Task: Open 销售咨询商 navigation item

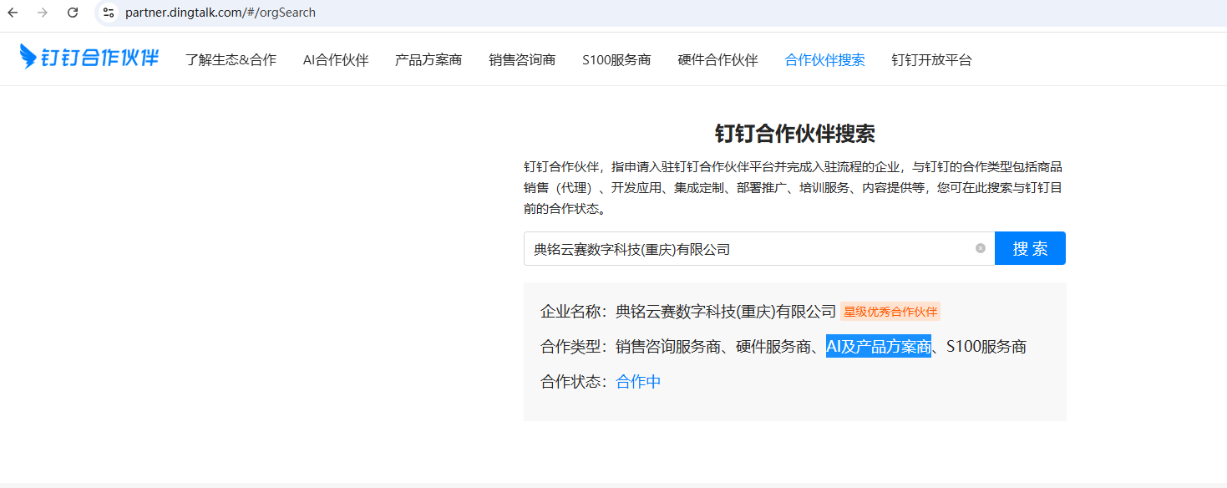Action: (522, 60)
